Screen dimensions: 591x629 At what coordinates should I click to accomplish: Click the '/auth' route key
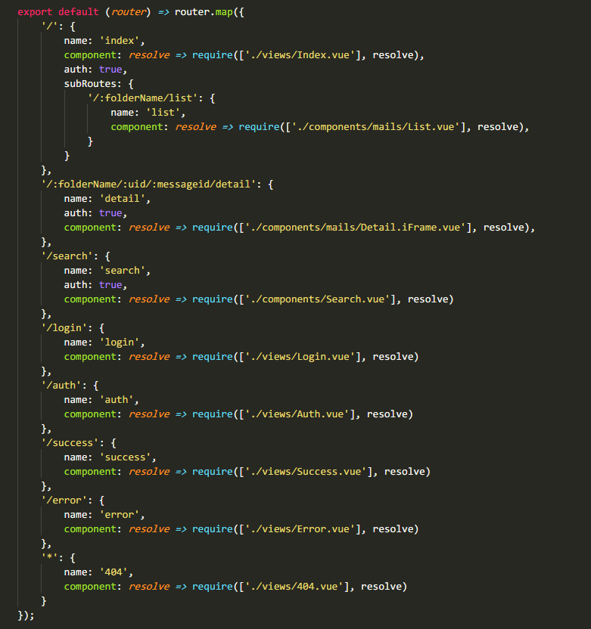coord(61,386)
